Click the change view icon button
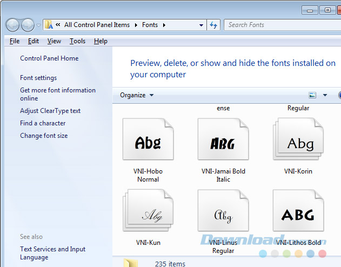This screenshot has height=267, width=341. 312,95
